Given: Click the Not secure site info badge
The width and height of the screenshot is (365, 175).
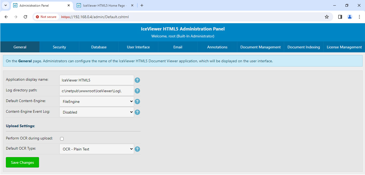Looking at the screenshot, I should point(46,17).
